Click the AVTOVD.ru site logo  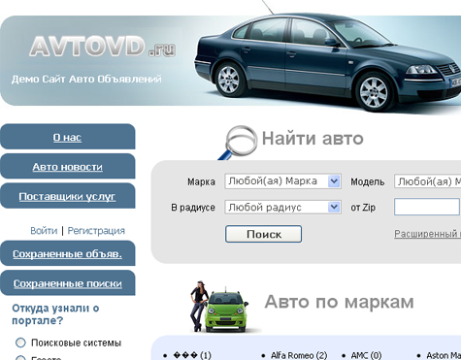tap(103, 47)
